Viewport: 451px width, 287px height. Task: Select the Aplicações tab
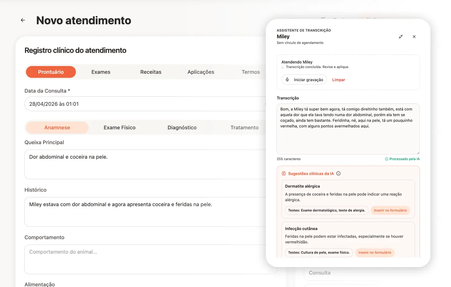pos(201,72)
